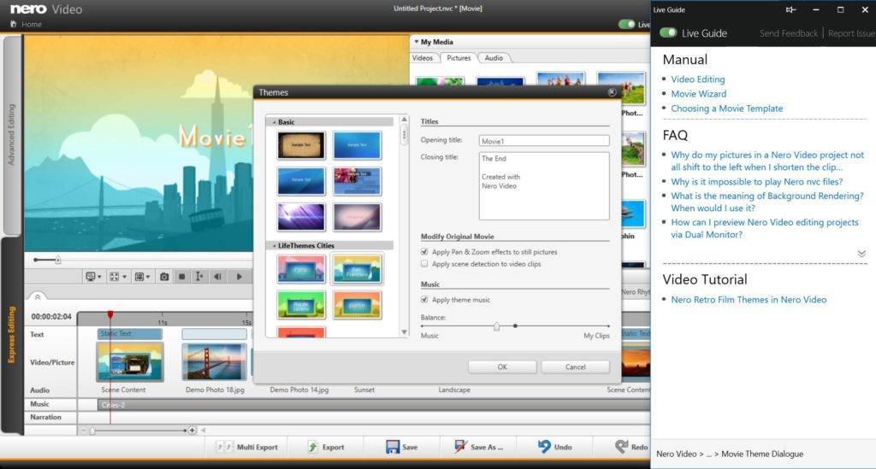Collapse the Basic themes category

coord(275,122)
